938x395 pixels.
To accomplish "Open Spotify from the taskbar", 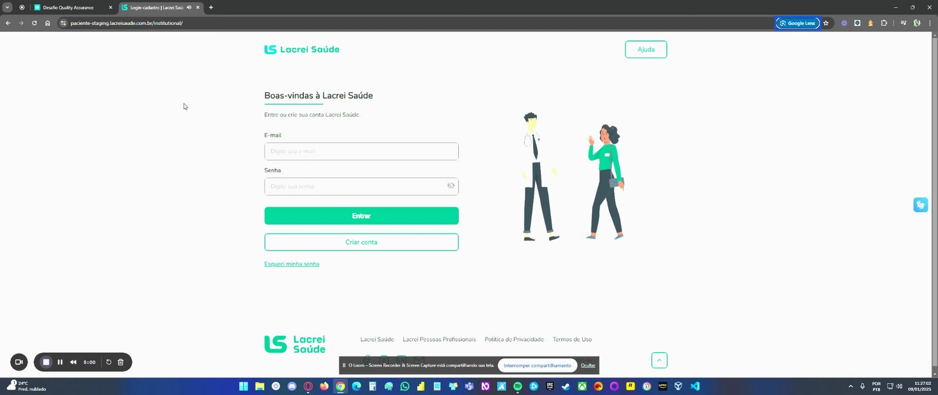I will tap(518, 386).
